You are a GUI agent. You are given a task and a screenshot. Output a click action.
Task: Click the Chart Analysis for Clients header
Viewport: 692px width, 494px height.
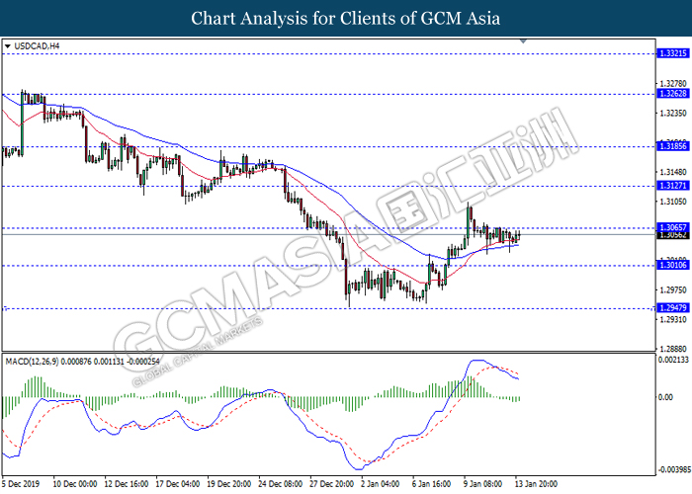click(346, 19)
